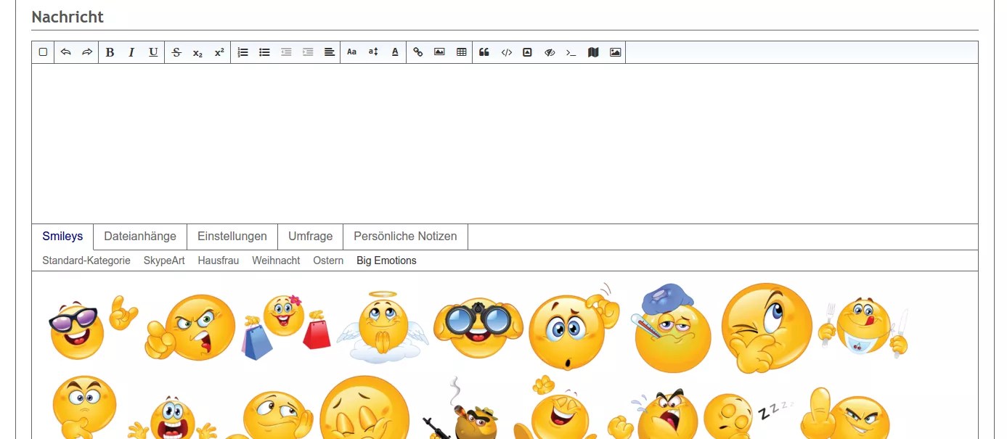Open the text color picker

(x=395, y=52)
